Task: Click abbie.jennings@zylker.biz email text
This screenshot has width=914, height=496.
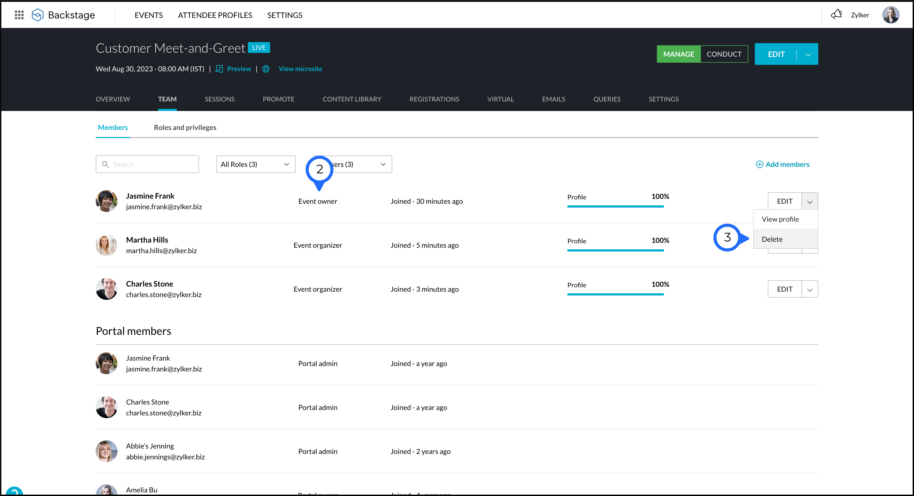Action: point(165,457)
